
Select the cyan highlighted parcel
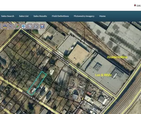pyautogui.click(x=37, y=83)
